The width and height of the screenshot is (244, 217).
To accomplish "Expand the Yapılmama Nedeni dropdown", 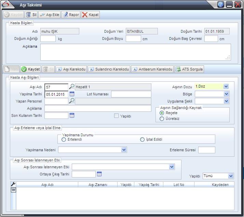I will coord(124,150).
